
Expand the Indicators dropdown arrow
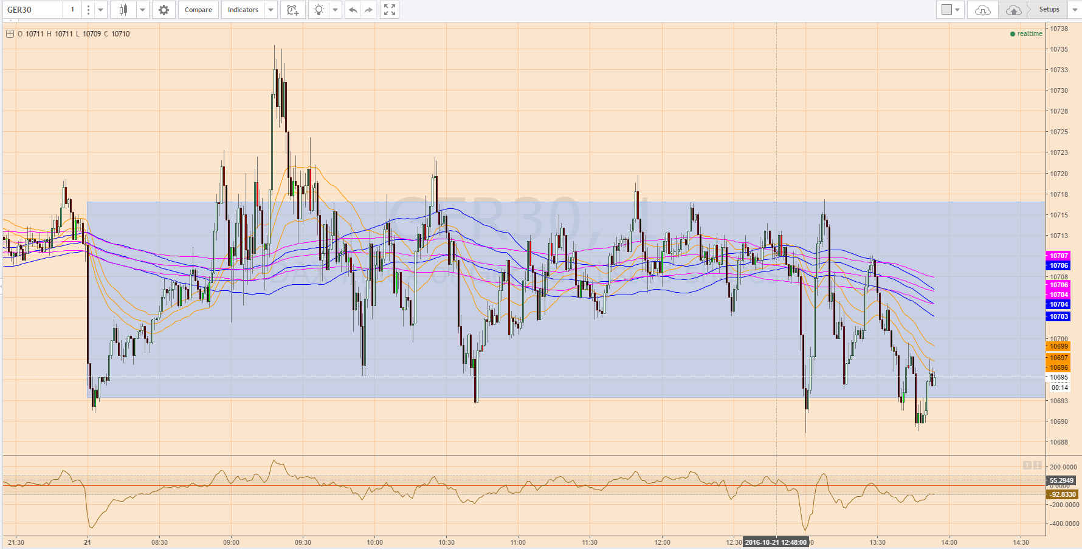point(271,10)
